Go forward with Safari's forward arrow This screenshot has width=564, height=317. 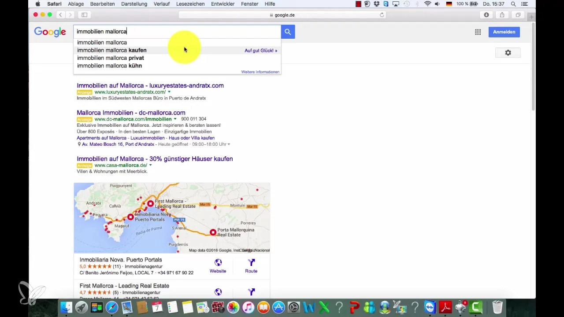pyautogui.click(x=70, y=15)
